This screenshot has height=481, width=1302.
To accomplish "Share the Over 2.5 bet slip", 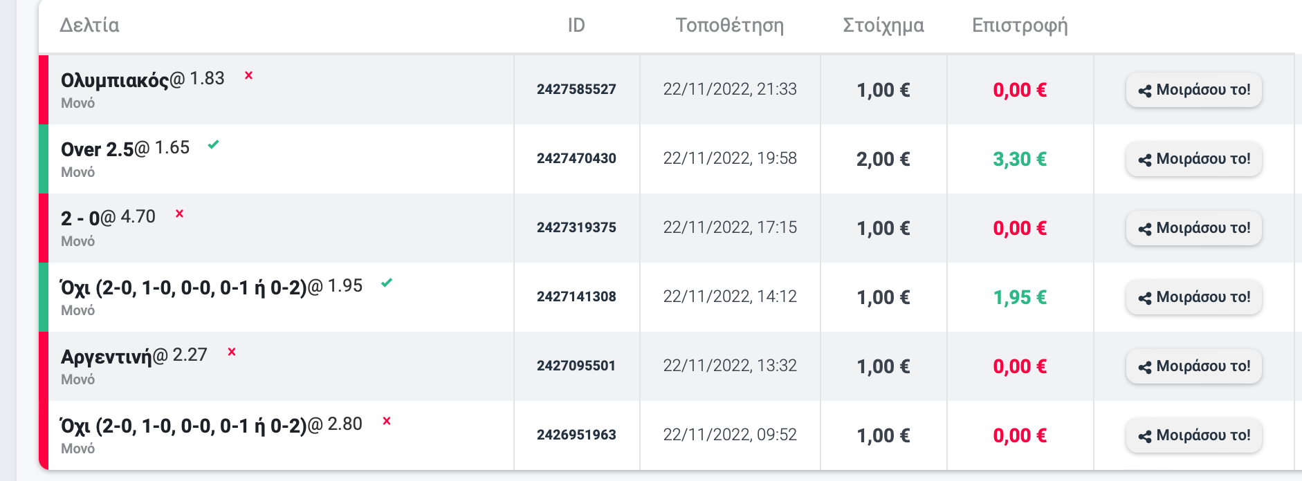I will 1193,159.
